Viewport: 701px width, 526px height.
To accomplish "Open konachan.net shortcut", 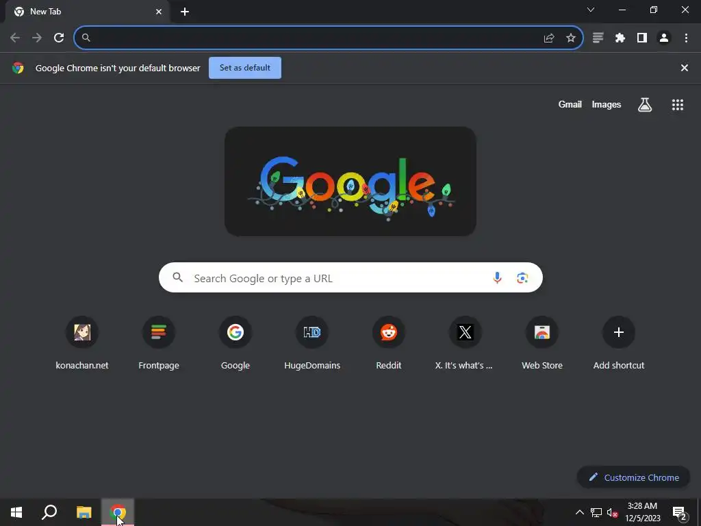I will coord(82,343).
